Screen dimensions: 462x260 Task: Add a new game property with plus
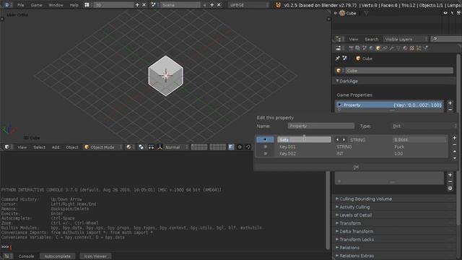(x=450, y=103)
